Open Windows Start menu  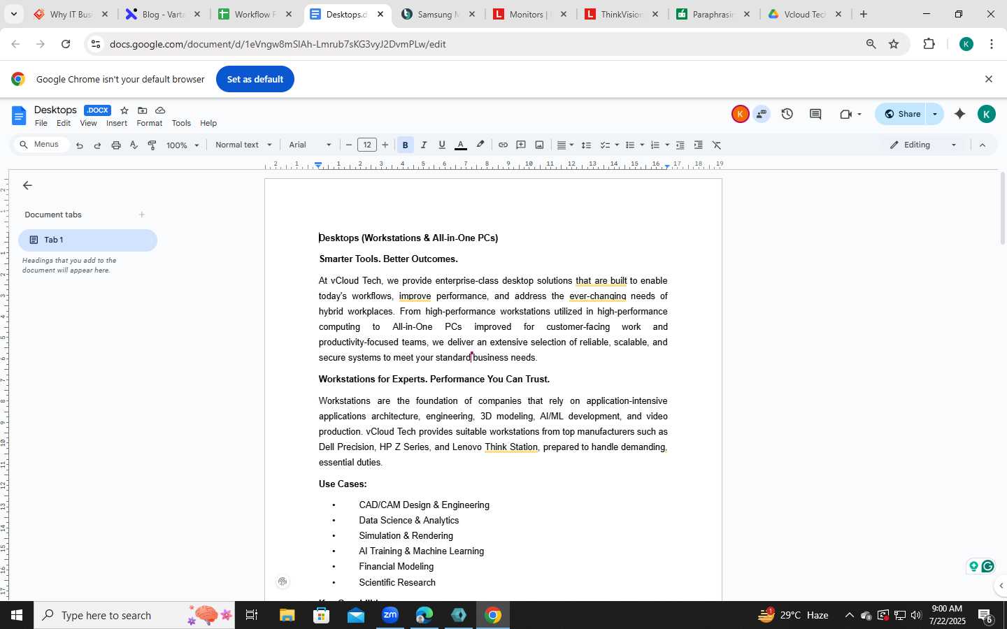[x=17, y=615]
